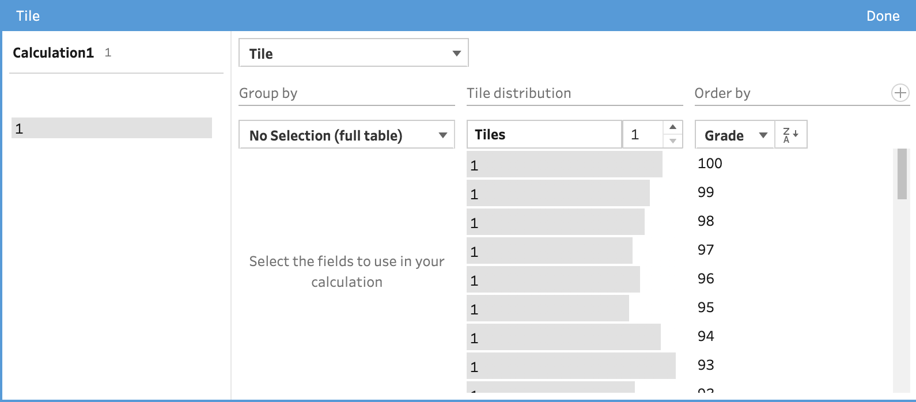The image size is (916, 402).
Task: Open the Tile calculation type dropdown
Action: click(x=353, y=53)
